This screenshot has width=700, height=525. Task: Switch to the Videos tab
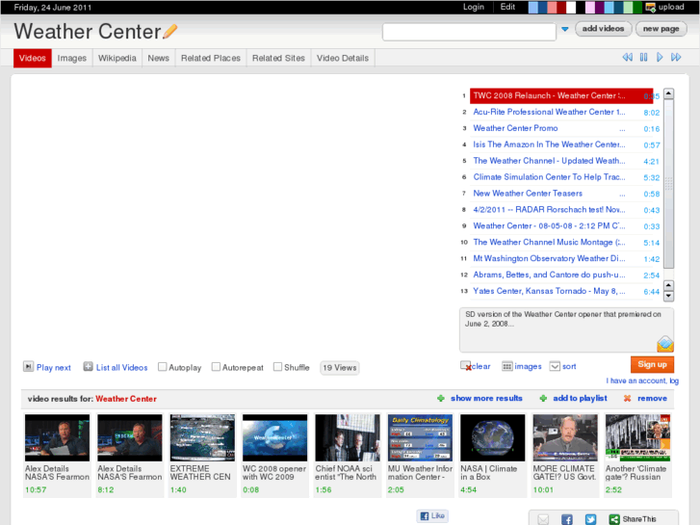coord(33,58)
